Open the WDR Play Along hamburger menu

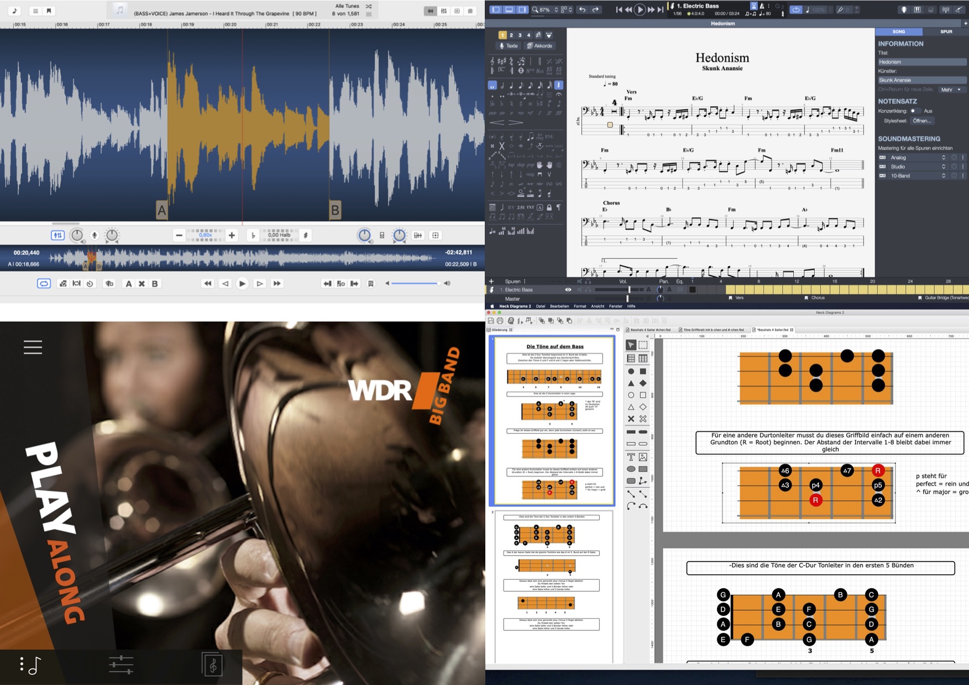click(33, 347)
